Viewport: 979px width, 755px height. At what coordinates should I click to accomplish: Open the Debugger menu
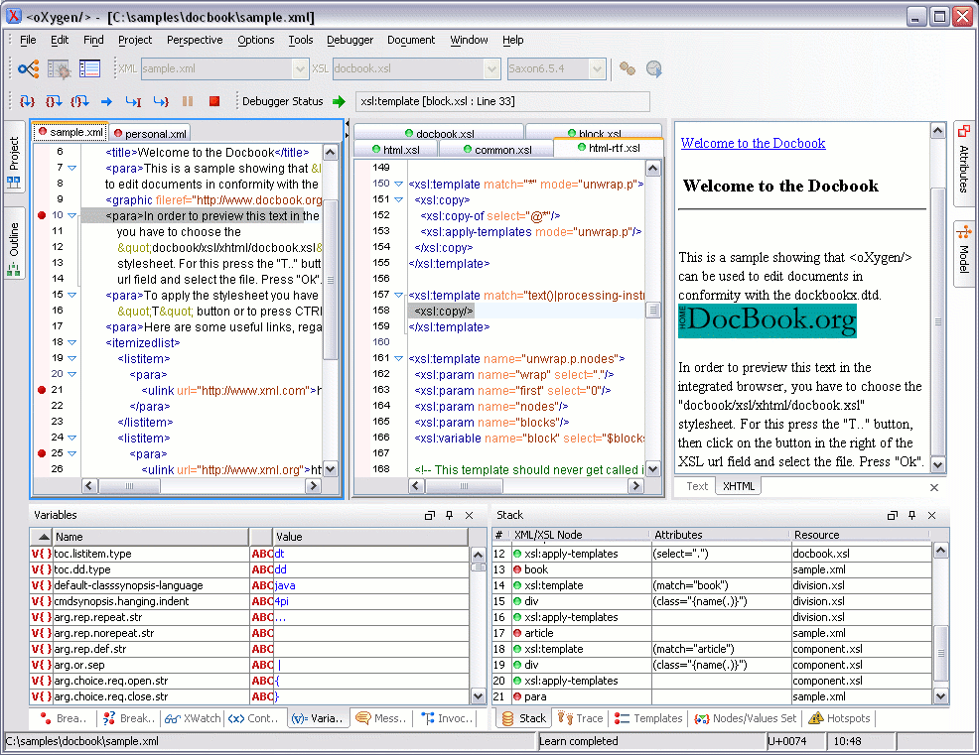coord(350,40)
